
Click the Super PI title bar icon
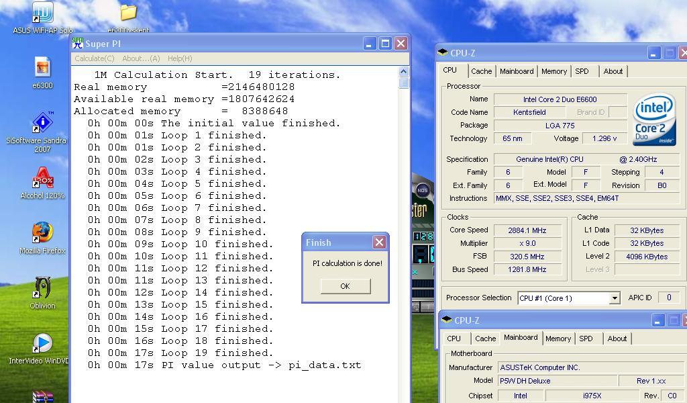(x=78, y=43)
